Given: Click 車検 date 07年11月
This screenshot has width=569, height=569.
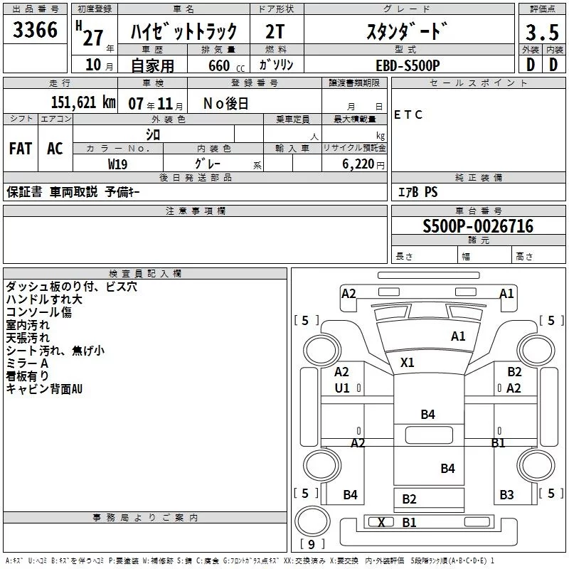Looking at the screenshot, I should tap(155, 104).
